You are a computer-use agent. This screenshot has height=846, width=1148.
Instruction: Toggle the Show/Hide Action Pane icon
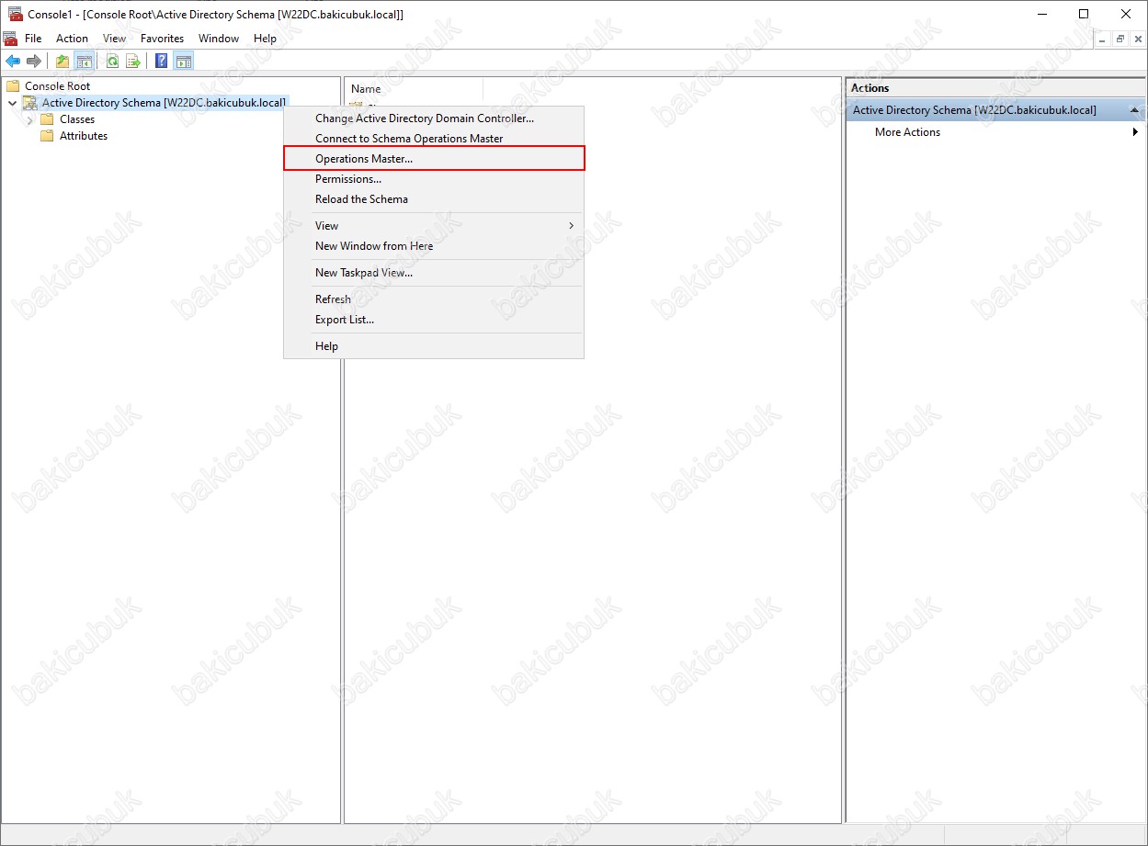point(184,62)
